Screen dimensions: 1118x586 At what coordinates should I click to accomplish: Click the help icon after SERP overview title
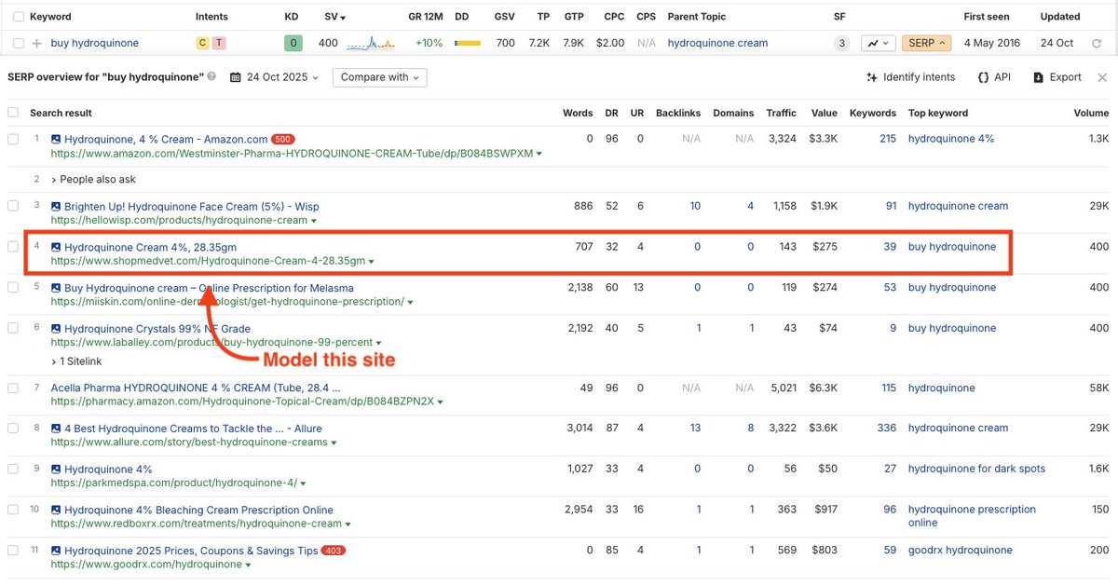pos(211,77)
